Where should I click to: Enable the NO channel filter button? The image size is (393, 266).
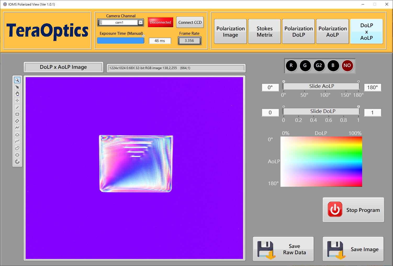[347, 66]
